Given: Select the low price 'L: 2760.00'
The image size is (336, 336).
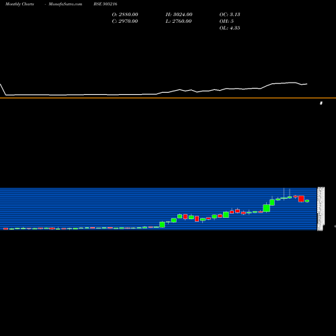Looking at the screenshot, I should click(x=179, y=22).
